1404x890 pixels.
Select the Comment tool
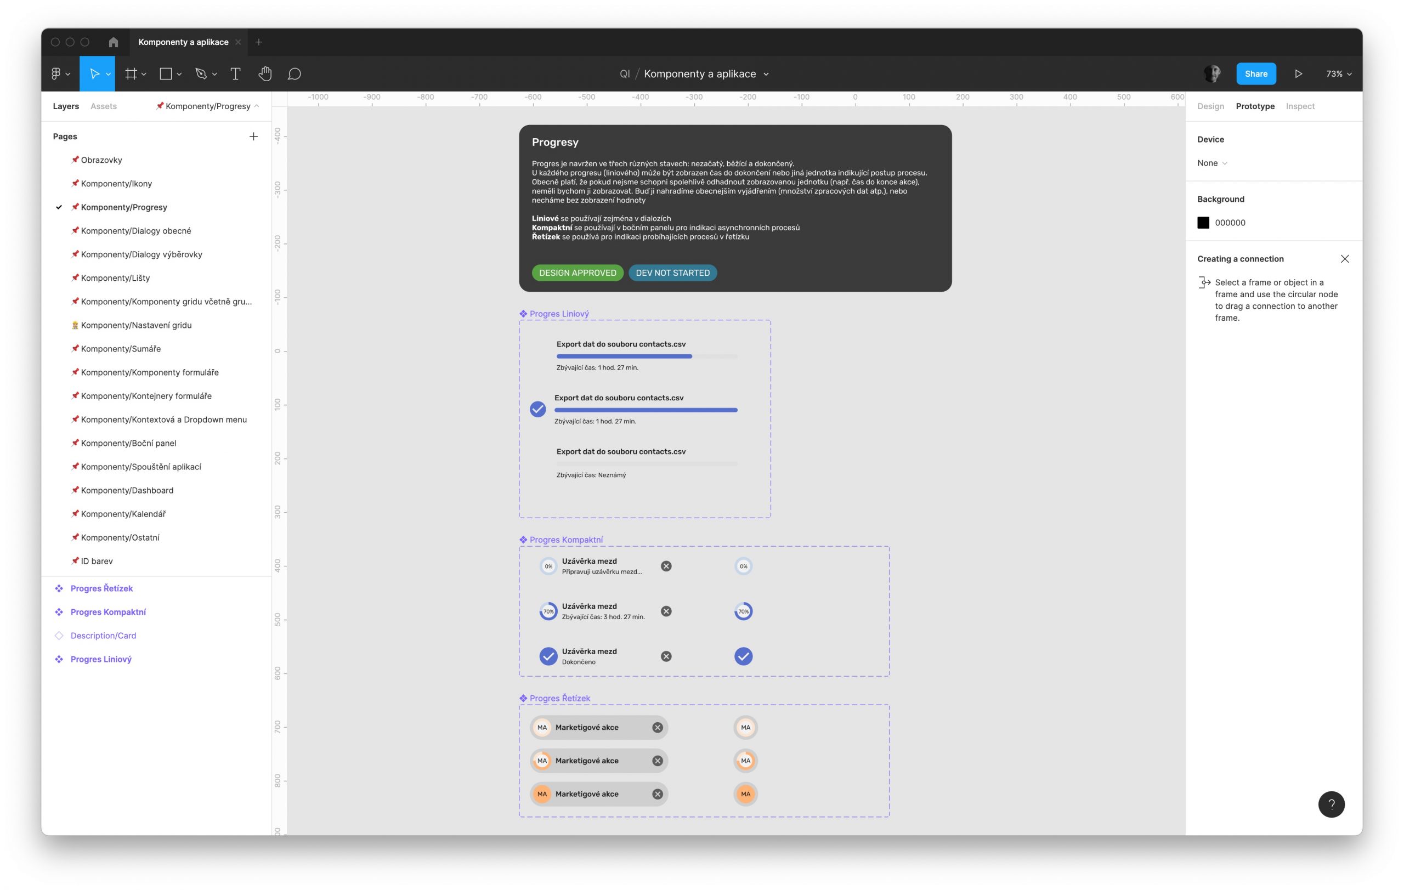tap(295, 74)
